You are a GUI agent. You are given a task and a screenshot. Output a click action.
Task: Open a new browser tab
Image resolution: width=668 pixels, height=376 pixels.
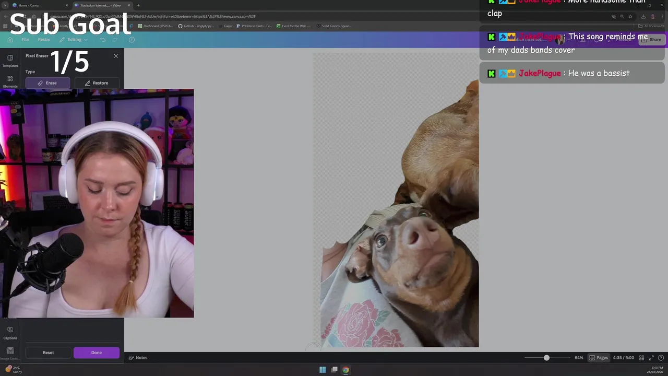[138, 5]
